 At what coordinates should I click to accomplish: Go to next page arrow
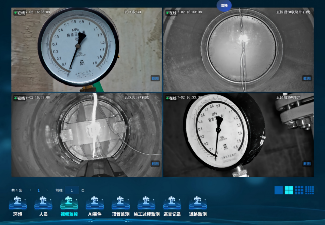(47, 190)
